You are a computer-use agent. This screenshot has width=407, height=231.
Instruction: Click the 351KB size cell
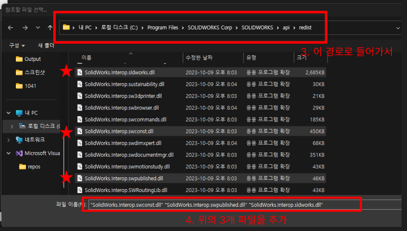tap(317, 155)
